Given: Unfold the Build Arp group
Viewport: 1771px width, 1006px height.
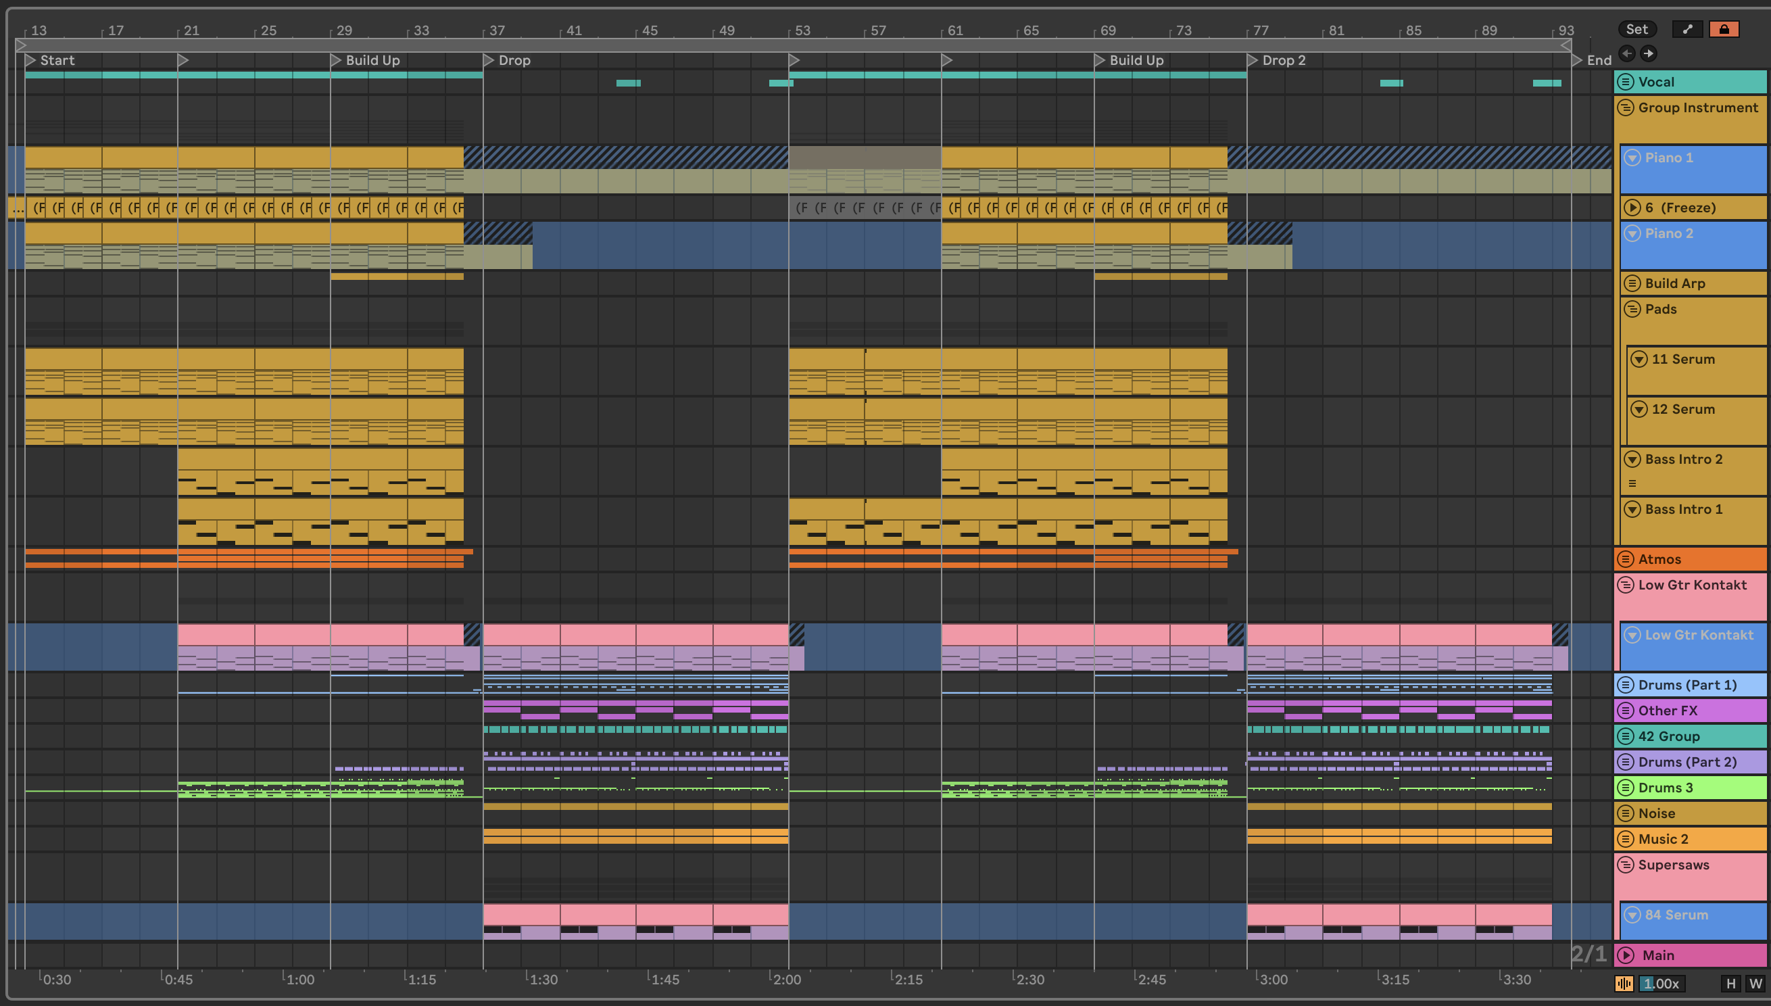Looking at the screenshot, I should (1632, 283).
